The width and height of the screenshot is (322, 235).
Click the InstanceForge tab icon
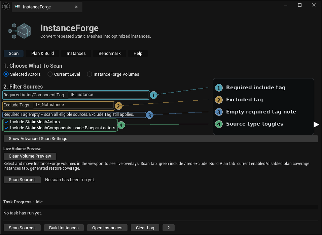(17, 7)
